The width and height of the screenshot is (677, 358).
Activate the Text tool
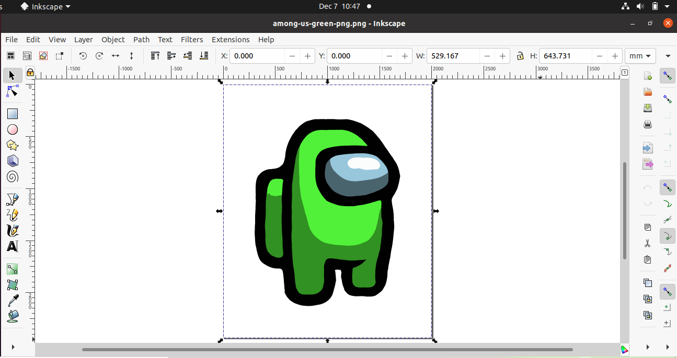coord(13,246)
